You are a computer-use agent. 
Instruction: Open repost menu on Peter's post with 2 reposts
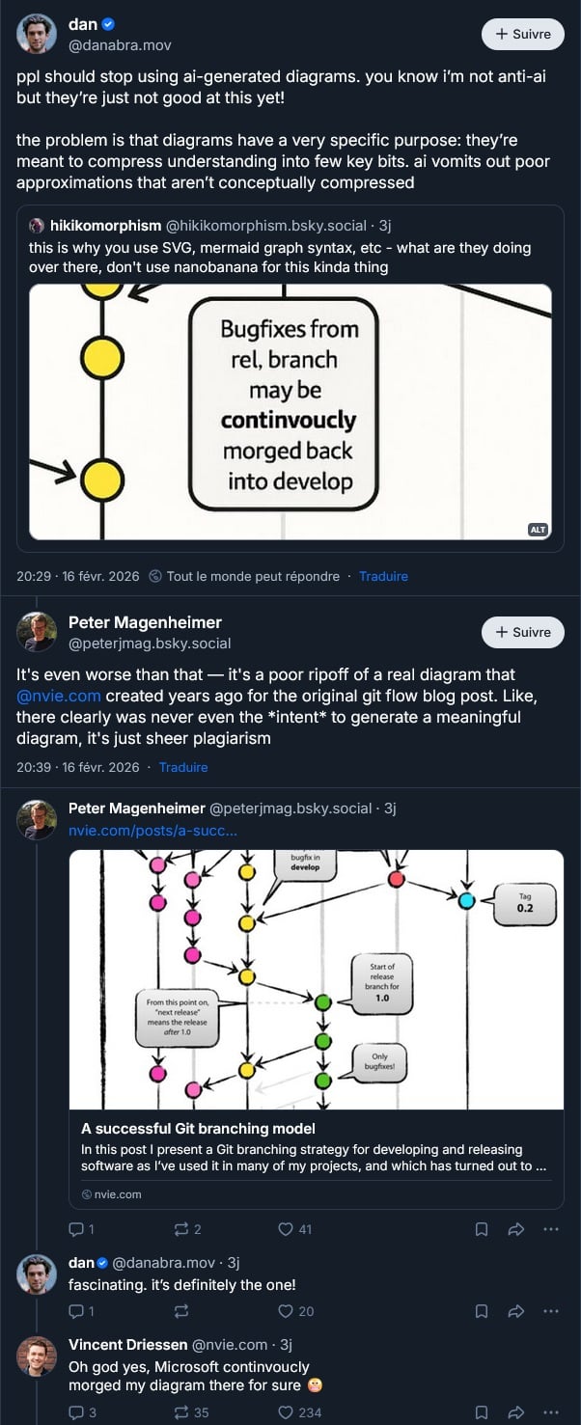(x=180, y=1229)
